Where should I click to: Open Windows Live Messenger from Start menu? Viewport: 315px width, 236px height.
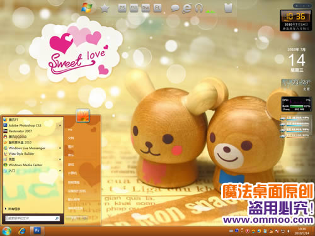(33, 148)
